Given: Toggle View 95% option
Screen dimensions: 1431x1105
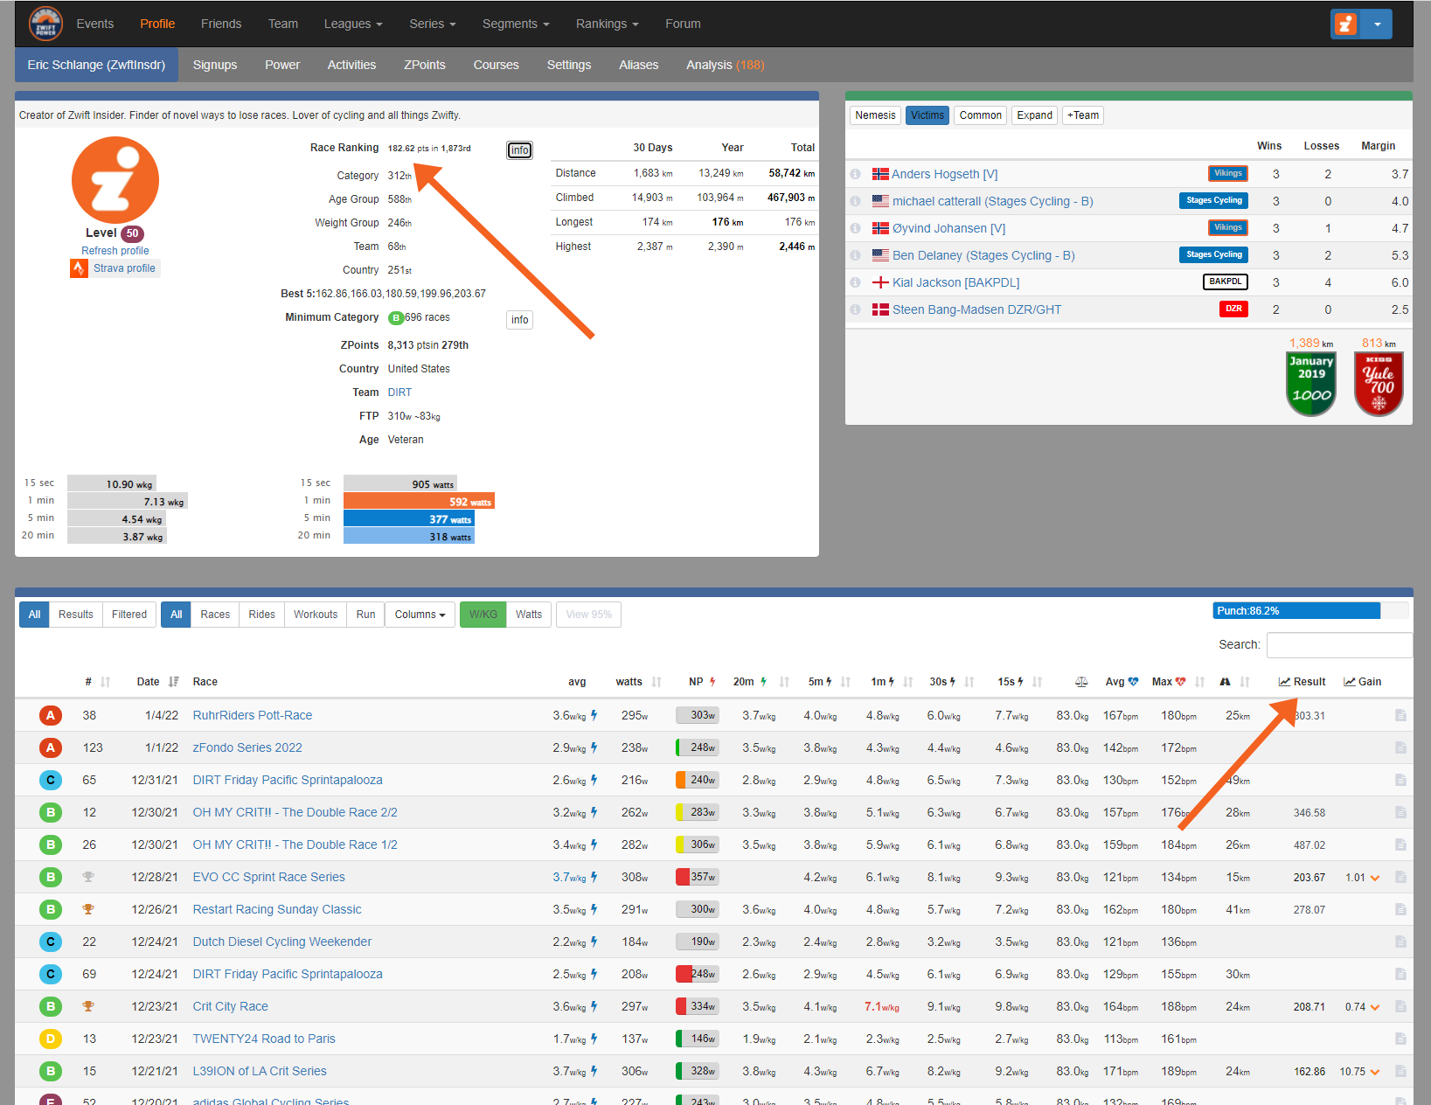Looking at the screenshot, I should pos(589,615).
